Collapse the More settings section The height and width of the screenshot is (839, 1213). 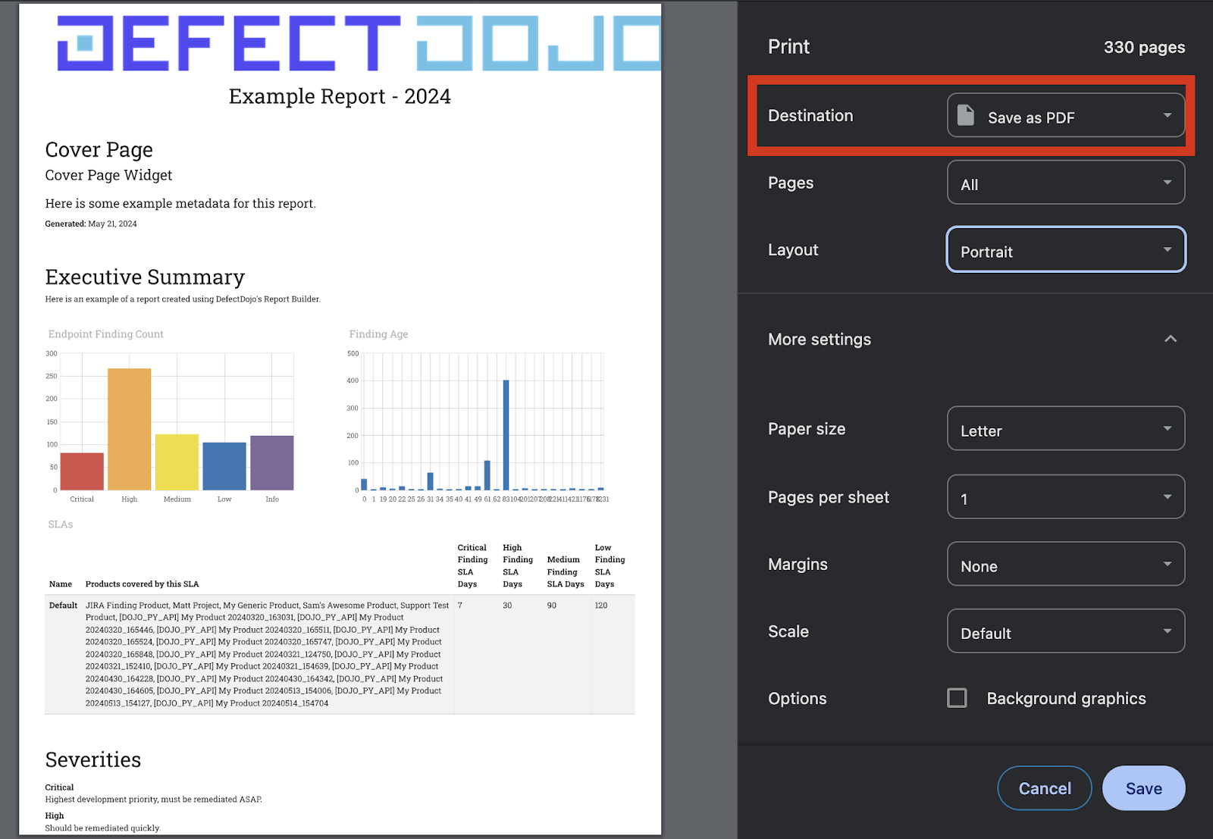tap(1170, 339)
